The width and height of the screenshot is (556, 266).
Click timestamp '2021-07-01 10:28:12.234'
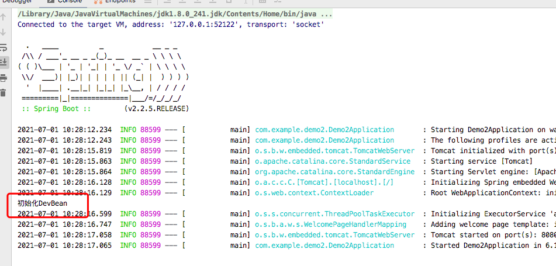(x=64, y=130)
